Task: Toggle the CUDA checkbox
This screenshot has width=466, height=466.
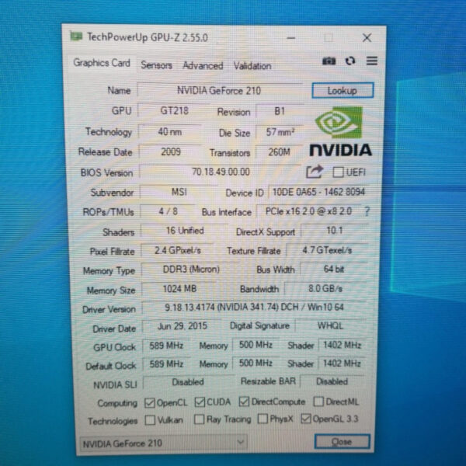Action: pyautogui.click(x=200, y=402)
